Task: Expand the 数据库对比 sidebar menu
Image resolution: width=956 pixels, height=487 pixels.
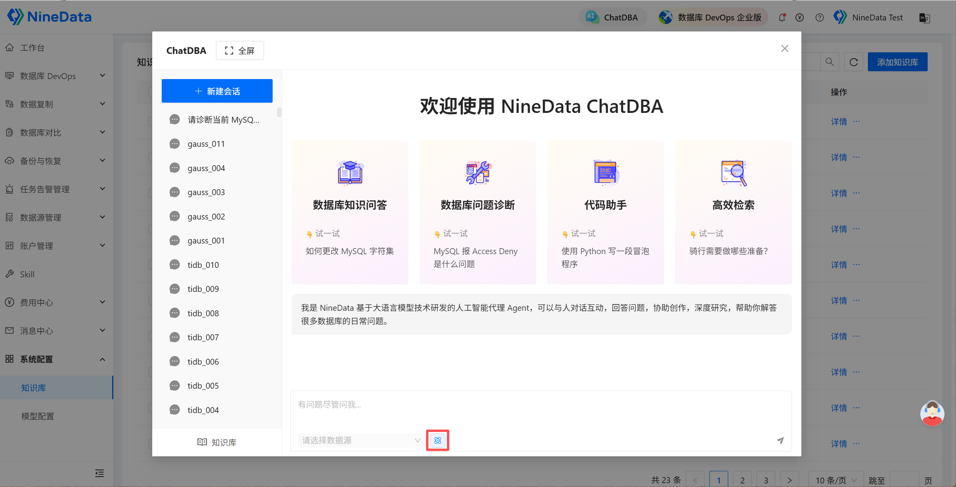Action: pos(57,133)
